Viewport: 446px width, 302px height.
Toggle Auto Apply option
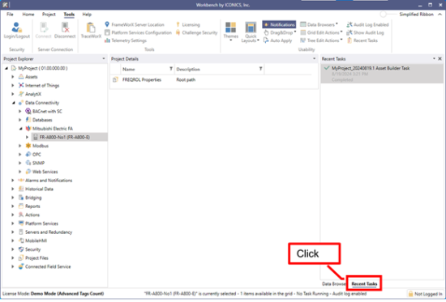click(277, 40)
